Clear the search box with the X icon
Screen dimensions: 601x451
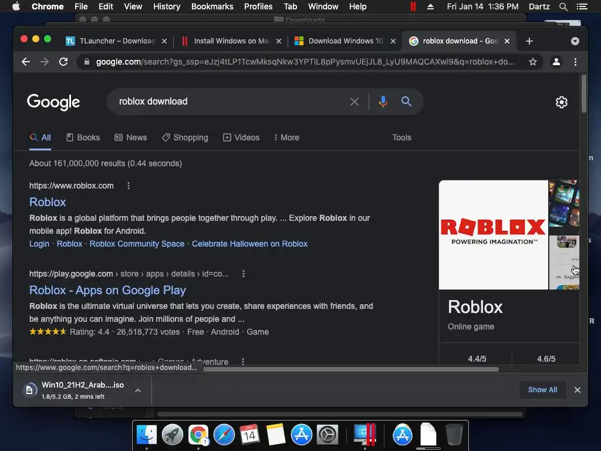pyautogui.click(x=354, y=102)
